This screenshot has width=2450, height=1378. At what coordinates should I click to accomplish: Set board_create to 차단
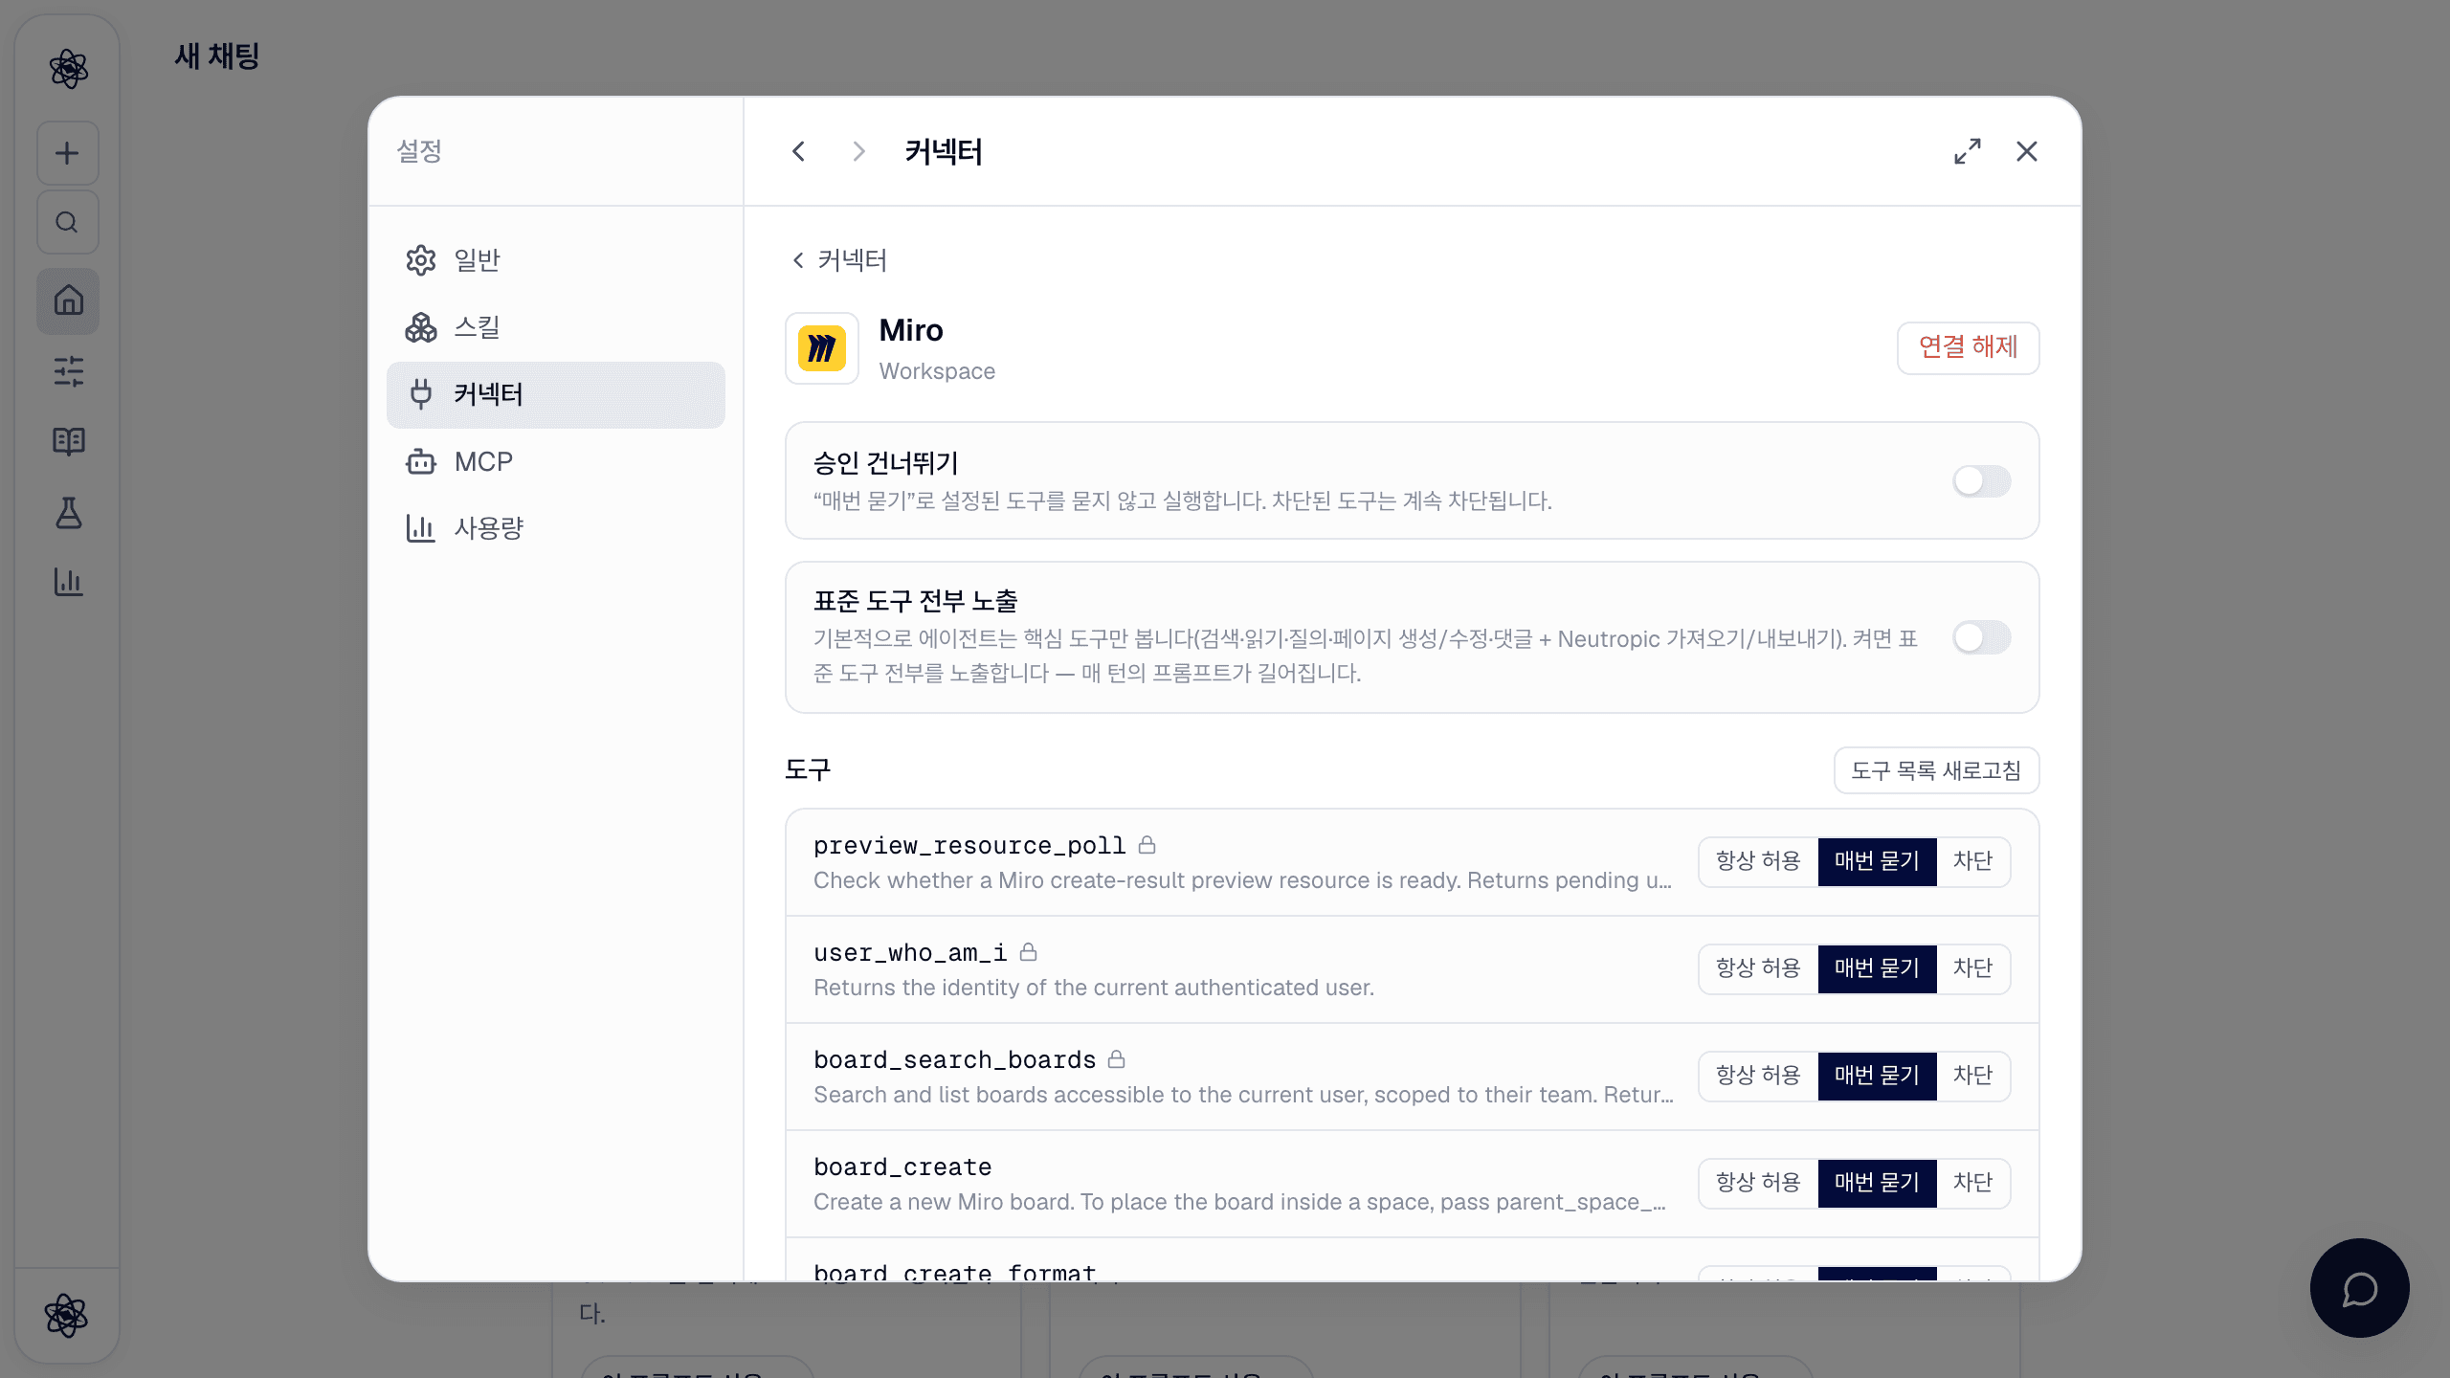pos(1972,1183)
